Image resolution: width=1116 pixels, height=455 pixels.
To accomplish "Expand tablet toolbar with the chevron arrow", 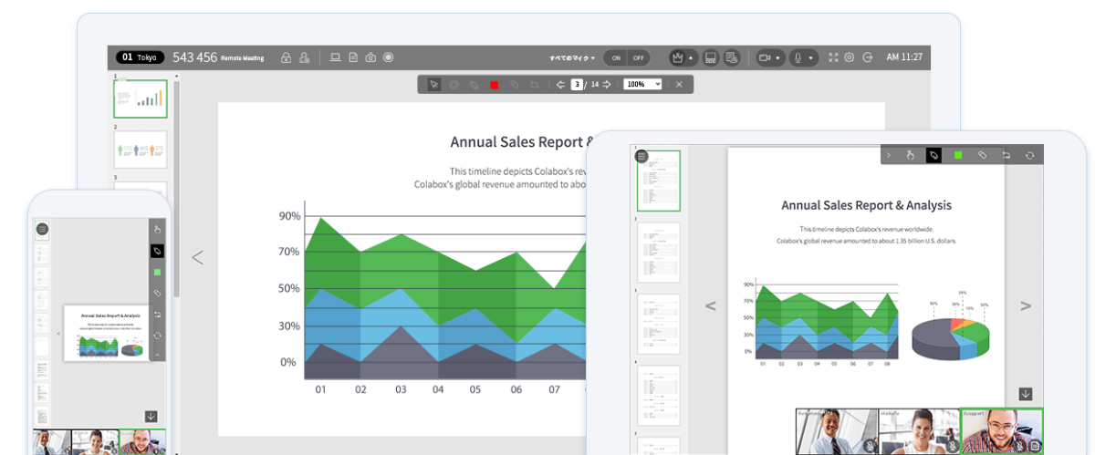I will tap(890, 156).
